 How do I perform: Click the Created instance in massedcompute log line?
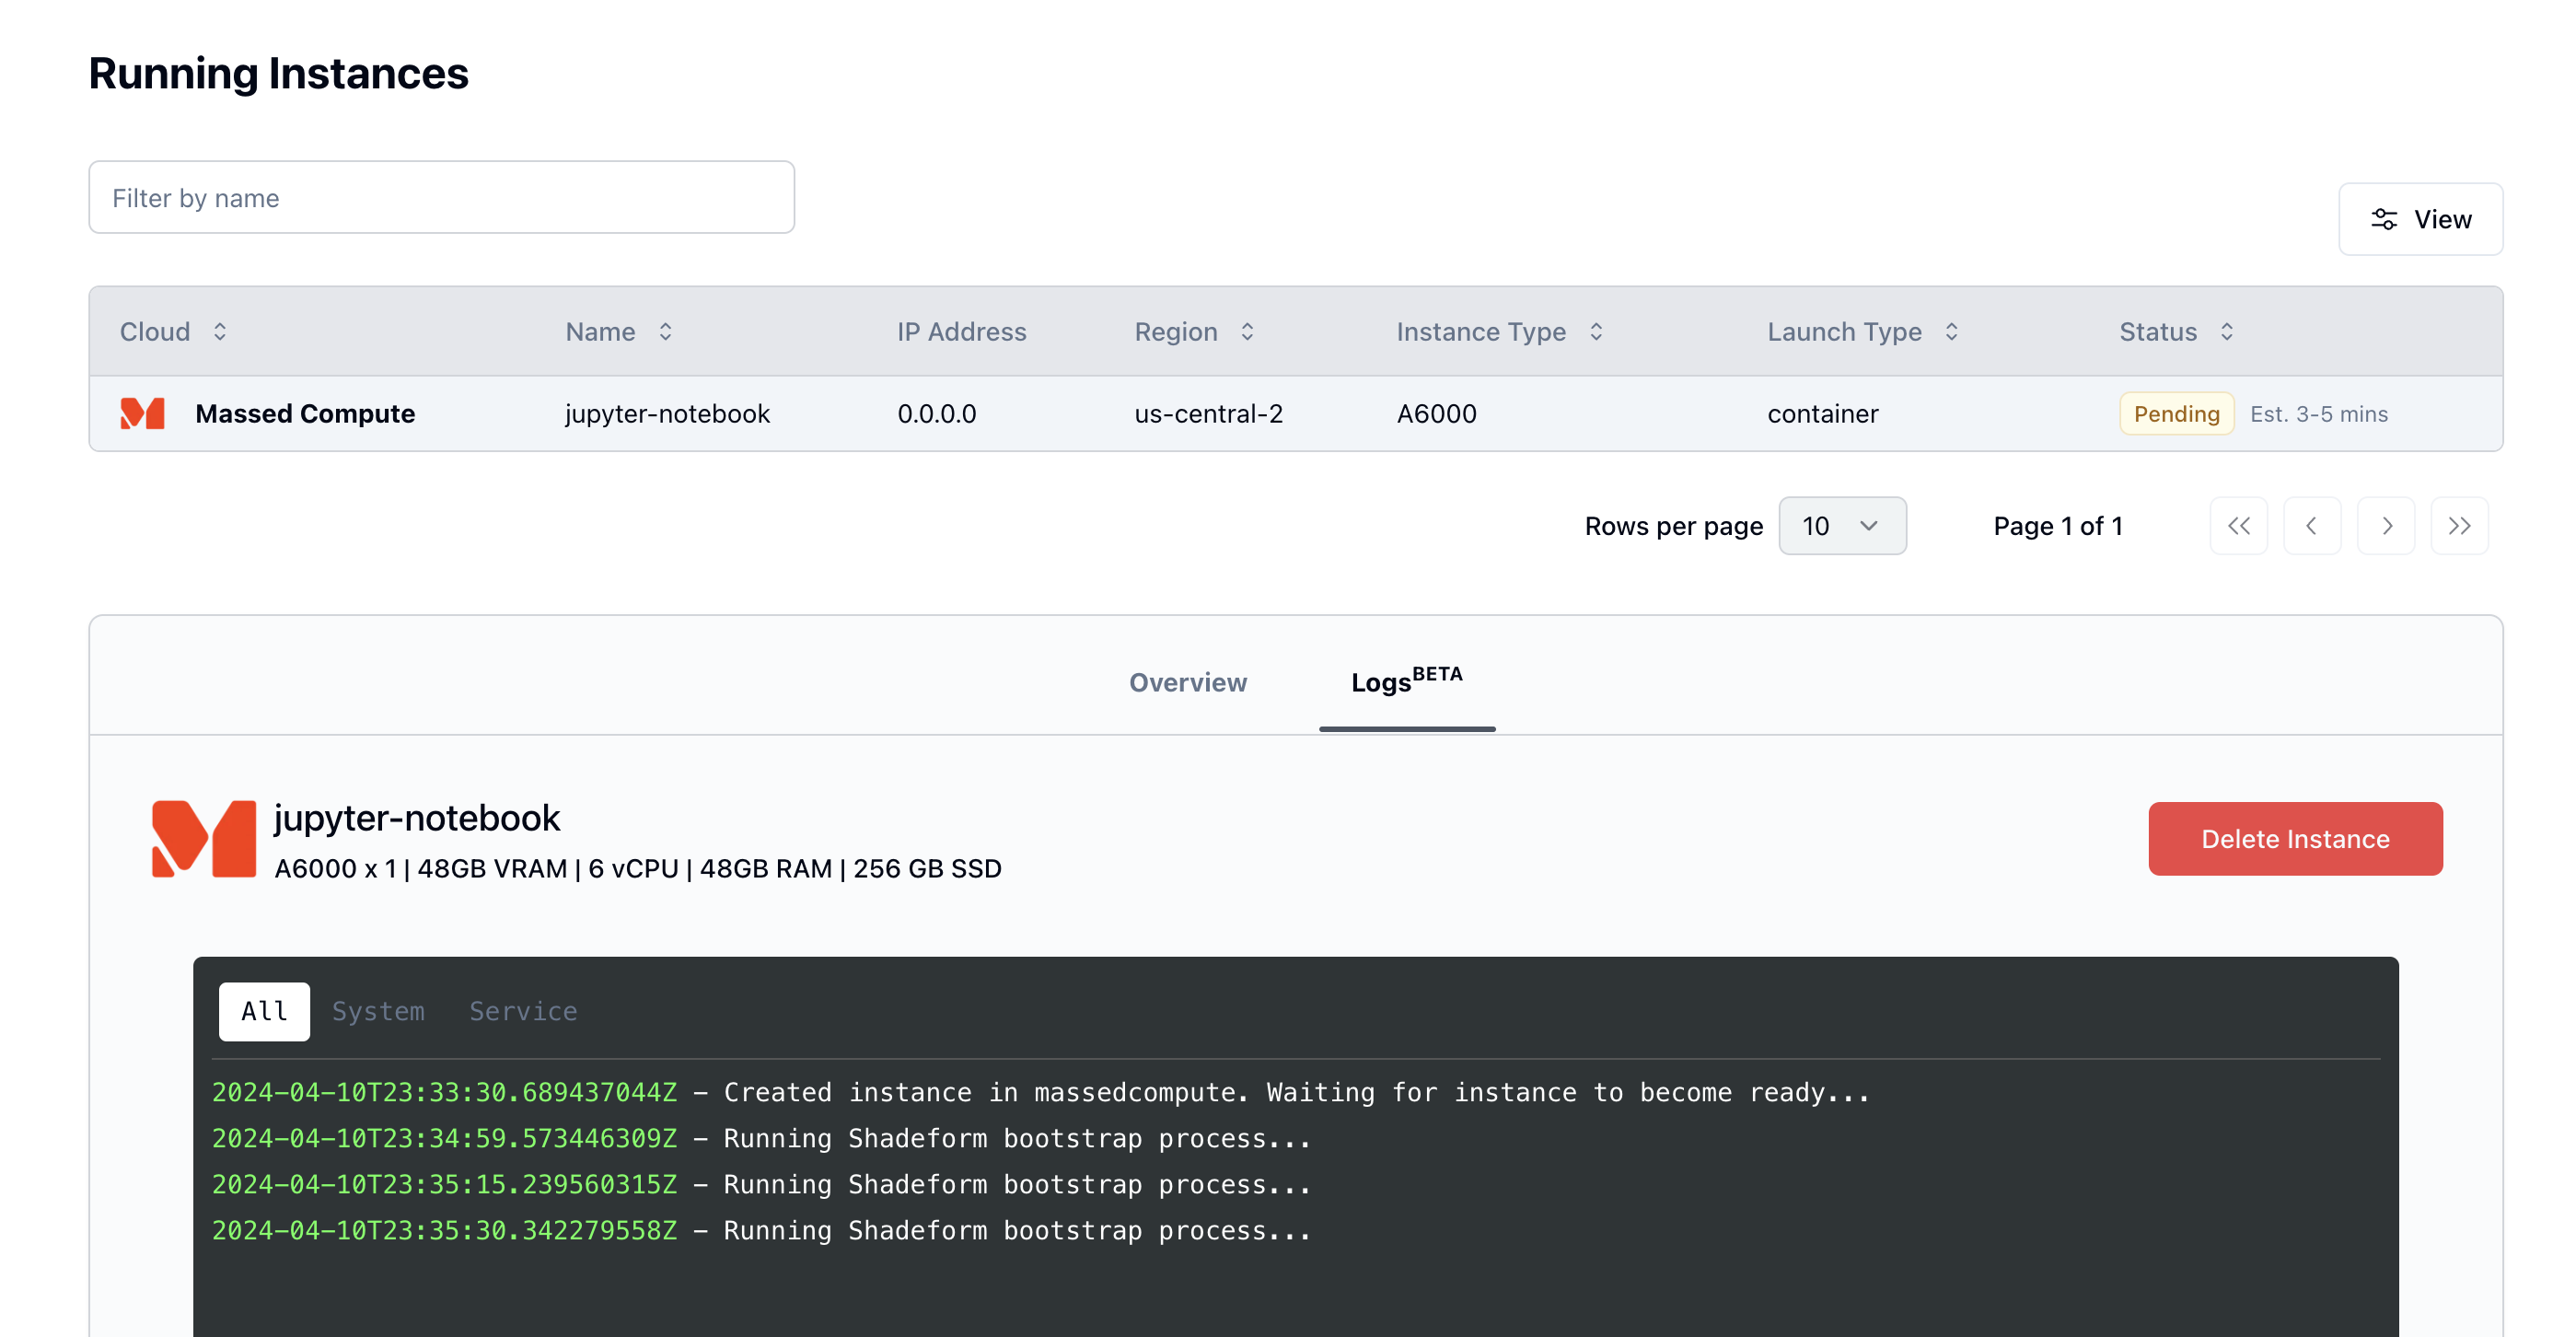(x=1040, y=1092)
